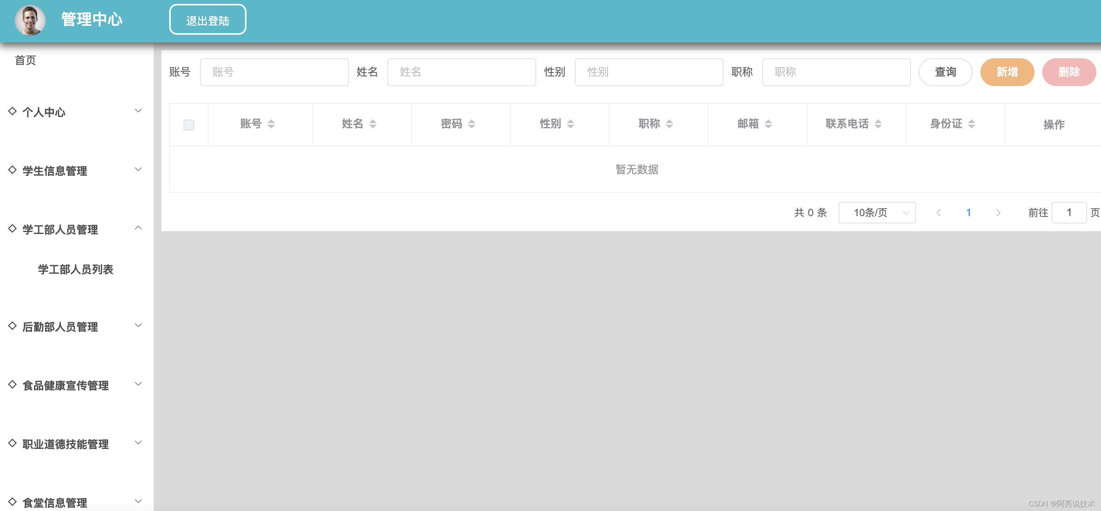This screenshot has height=511, width=1101.
Task: Click the user avatar picture
Action: click(30, 20)
